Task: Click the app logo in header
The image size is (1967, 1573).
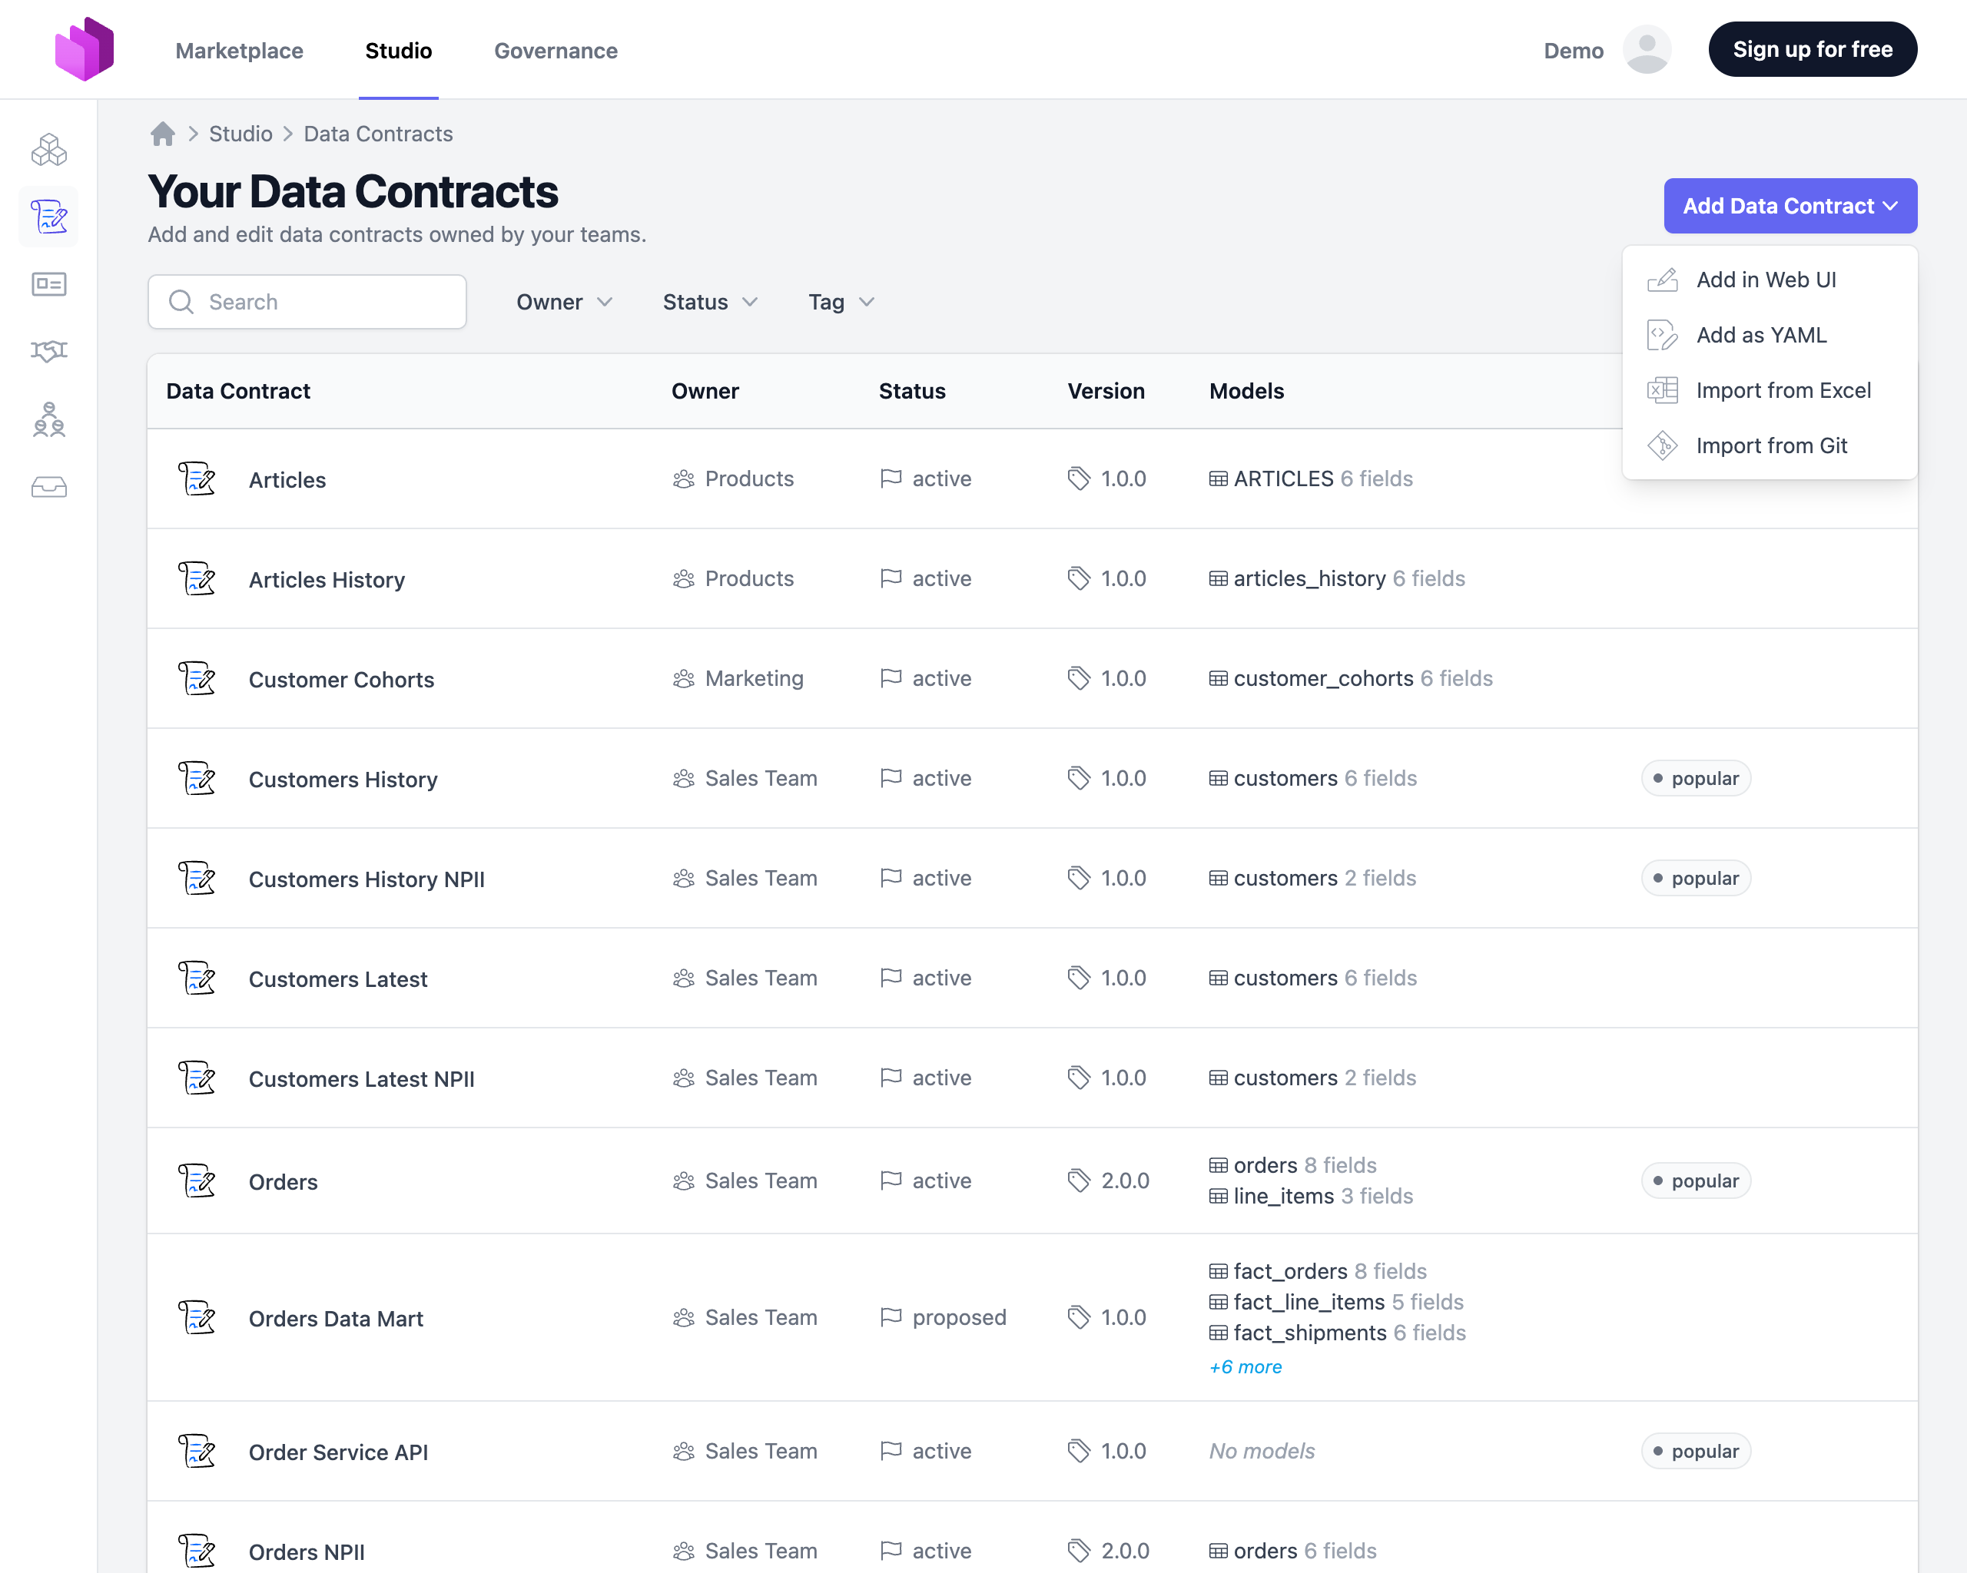Action: pyautogui.click(x=84, y=49)
